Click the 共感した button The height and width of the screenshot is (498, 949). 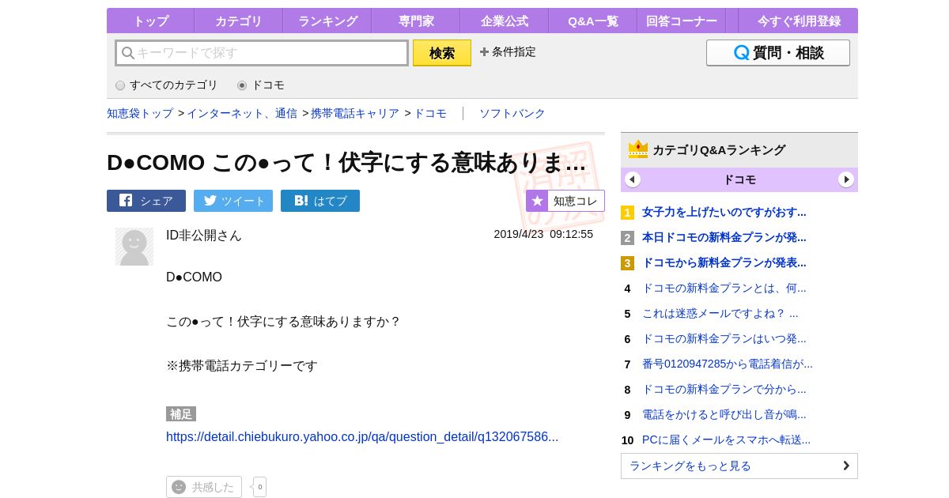[204, 487]
